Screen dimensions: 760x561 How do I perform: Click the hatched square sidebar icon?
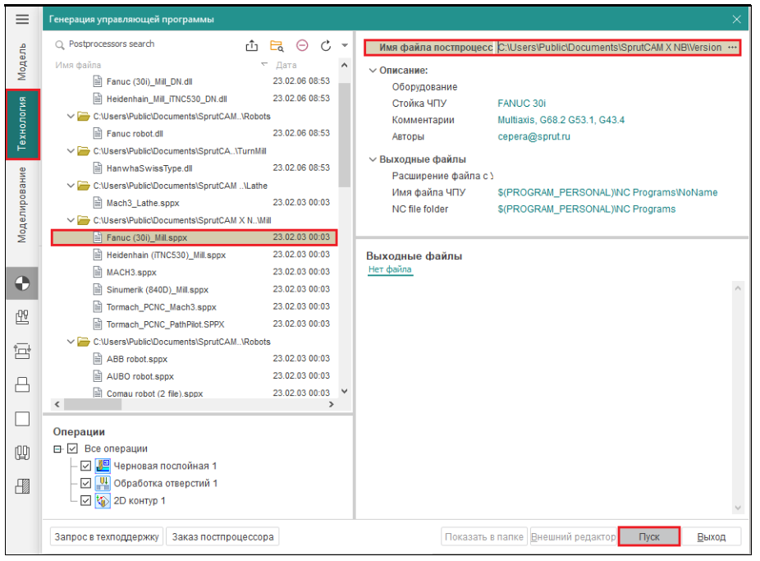(22, 486)
